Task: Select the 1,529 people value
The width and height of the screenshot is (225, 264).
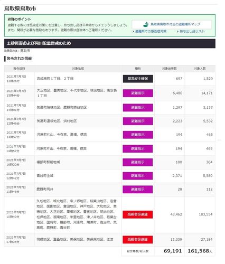Action: pyautogui.click(x=208, y=79)
